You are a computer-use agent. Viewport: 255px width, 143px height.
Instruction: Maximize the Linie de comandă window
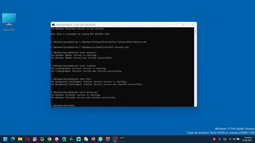183,25
